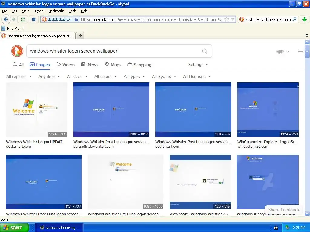Open the 1680 × 1050 Post-Luna logon thumbnail
The height and width of the screenshot is (232, 310).
pos(111,110)
